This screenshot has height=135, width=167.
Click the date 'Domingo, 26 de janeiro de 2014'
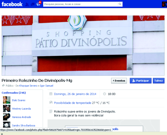coord(75,94)
